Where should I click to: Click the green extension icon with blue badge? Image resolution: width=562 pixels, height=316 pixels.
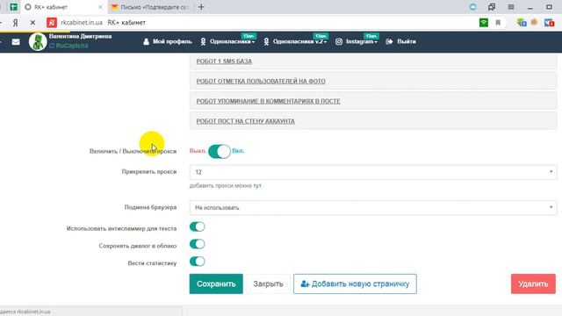(x=522, y=23)
